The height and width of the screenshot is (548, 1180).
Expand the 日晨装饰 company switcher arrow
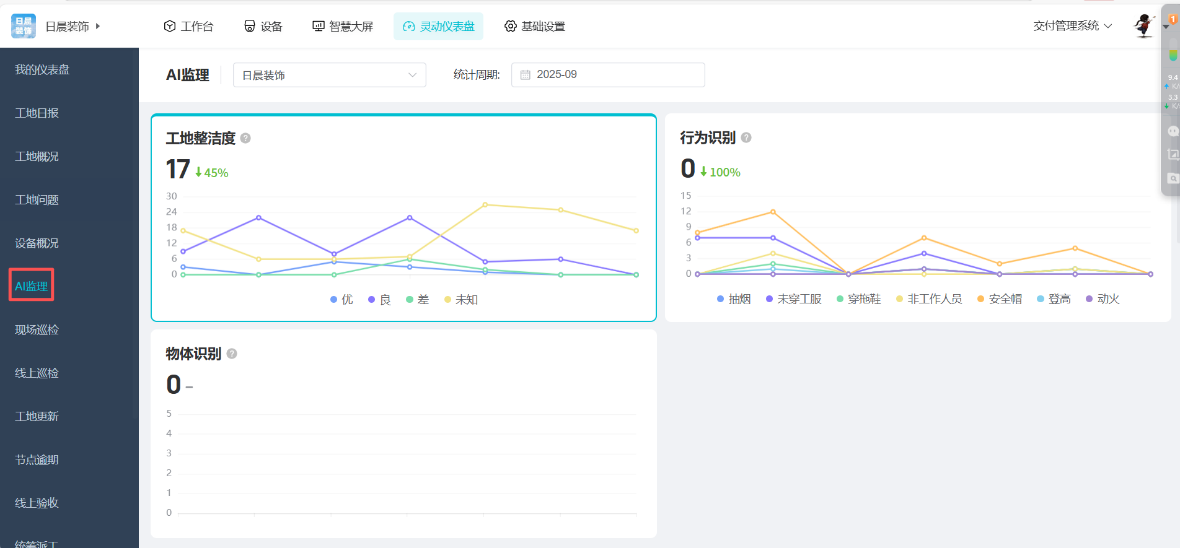(x=98, y=26)
